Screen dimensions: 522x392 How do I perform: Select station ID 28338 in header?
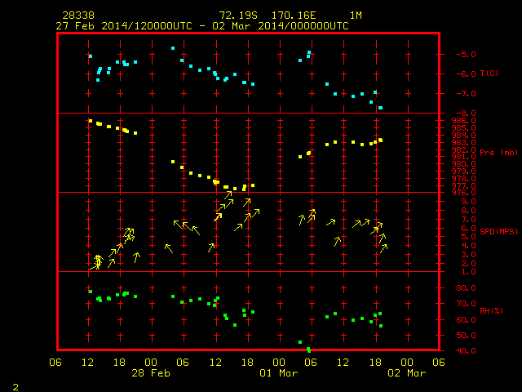[x=78, y=16]
